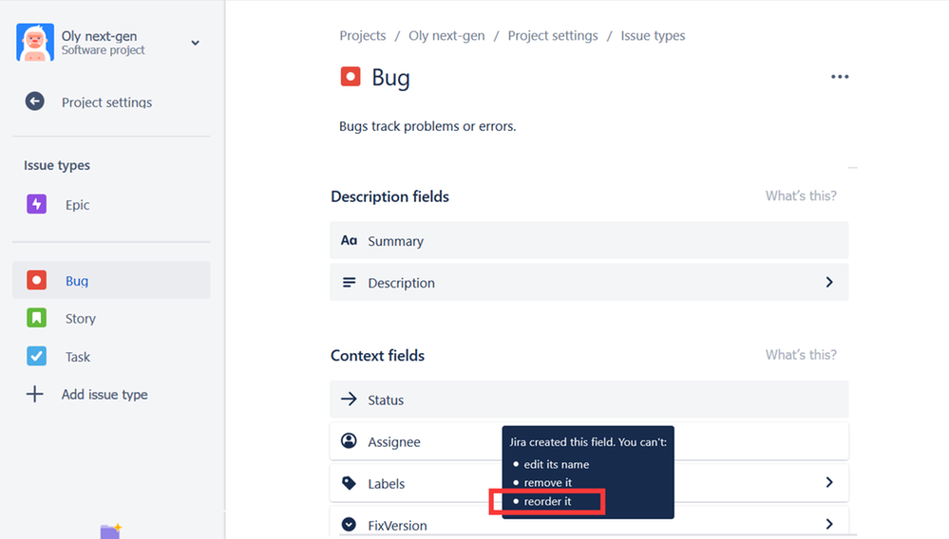Click the plus icon to add issue type

(34, 394)
